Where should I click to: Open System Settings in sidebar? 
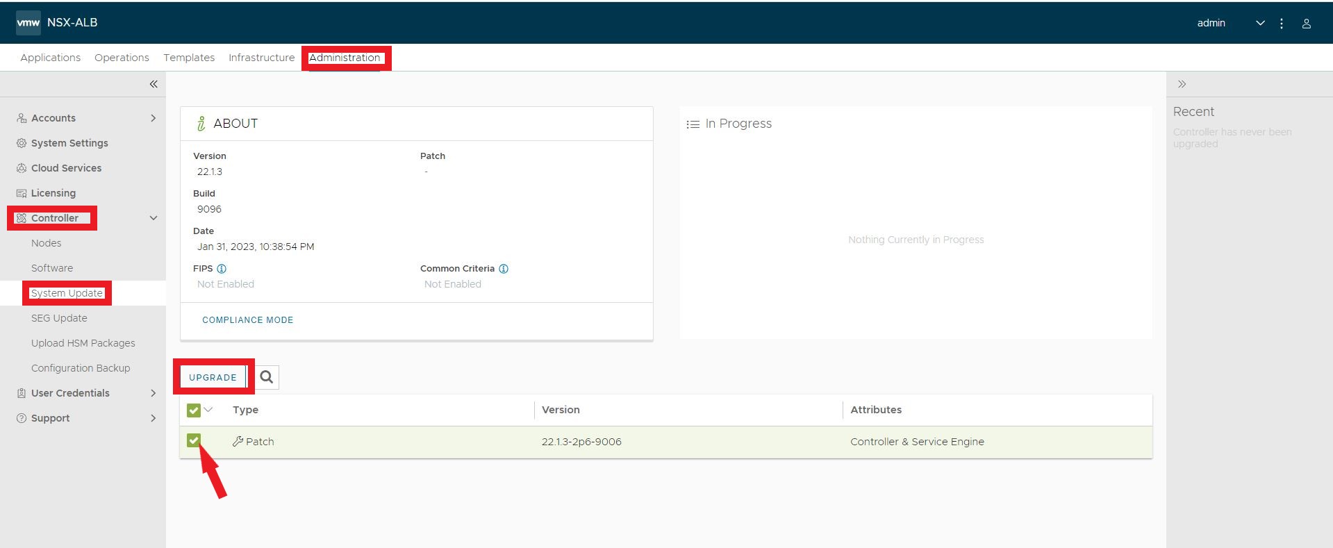click(x=69, y=143)
